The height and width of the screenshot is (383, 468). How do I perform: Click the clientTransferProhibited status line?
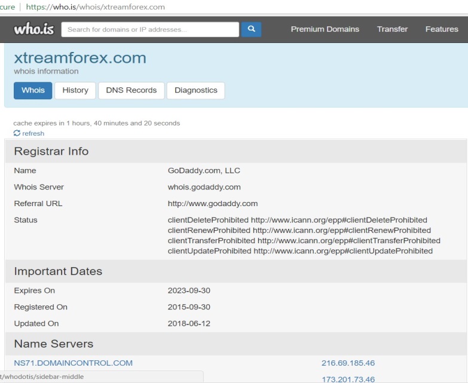[304, 240]
